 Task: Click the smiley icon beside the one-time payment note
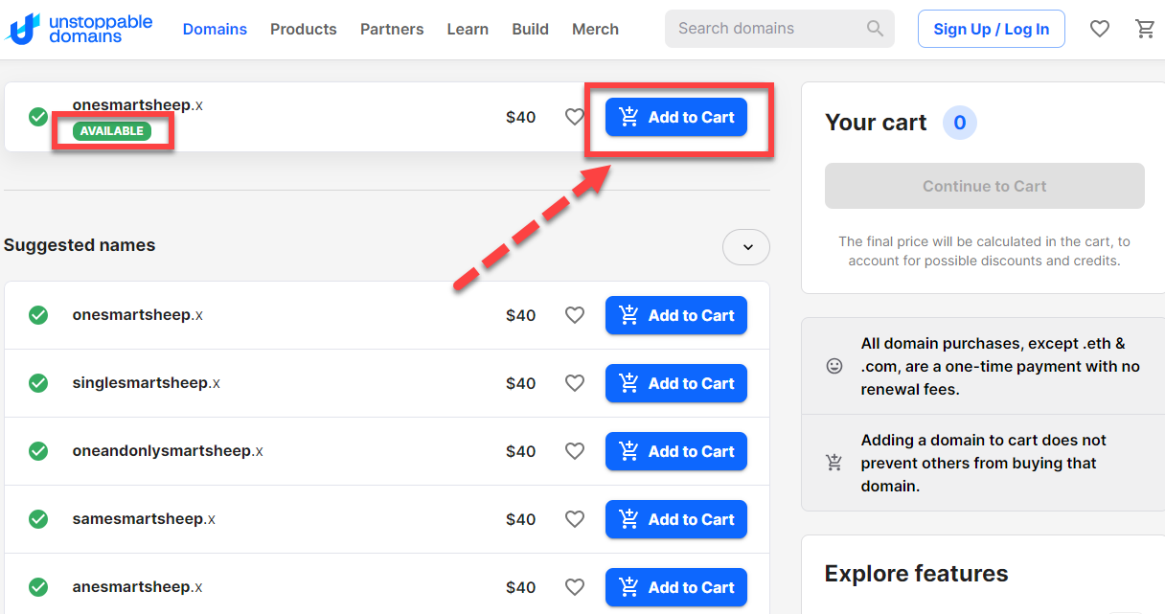coord(834,366)
